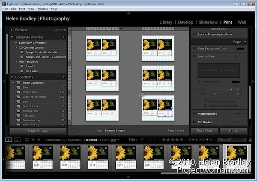Open second window display button 2

[x=17, y=140]
